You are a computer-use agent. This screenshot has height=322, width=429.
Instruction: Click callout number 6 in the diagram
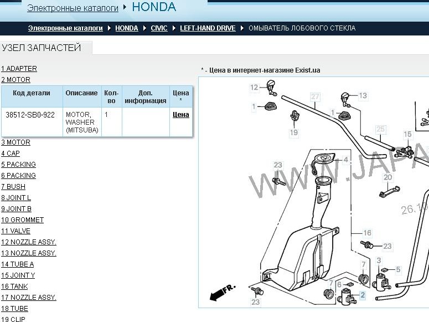click(339, 285)
